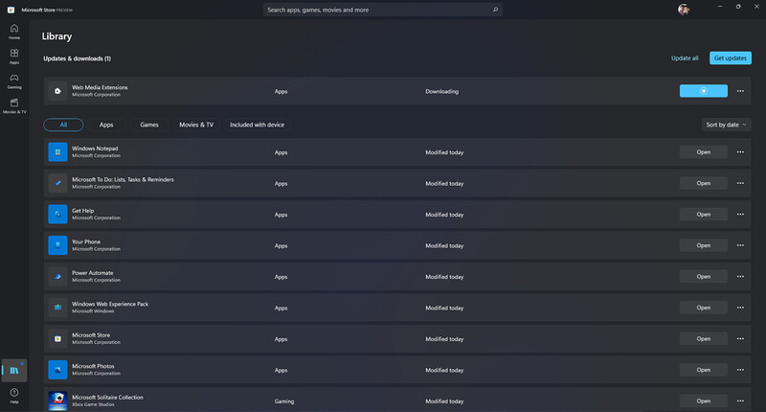The image size is (766, 412).
Task: Open the Gaming section icon
Action: tap(14, 81)
